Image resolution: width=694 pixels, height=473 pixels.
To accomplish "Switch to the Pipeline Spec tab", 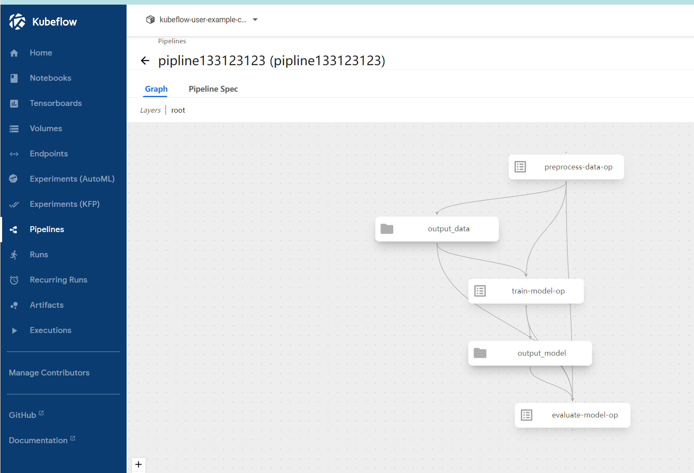I will click(213, 89).
